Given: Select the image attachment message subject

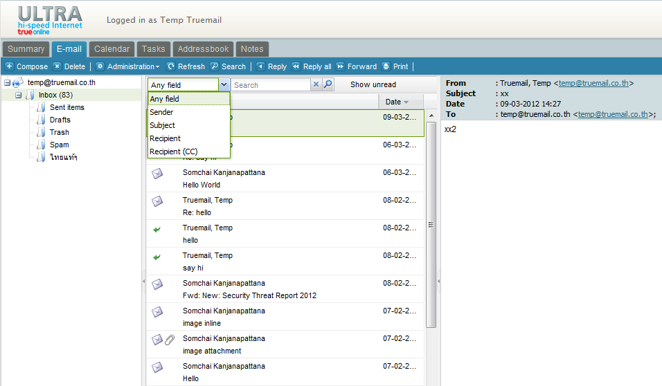Looking at the screenshot, I should point(211,351).
